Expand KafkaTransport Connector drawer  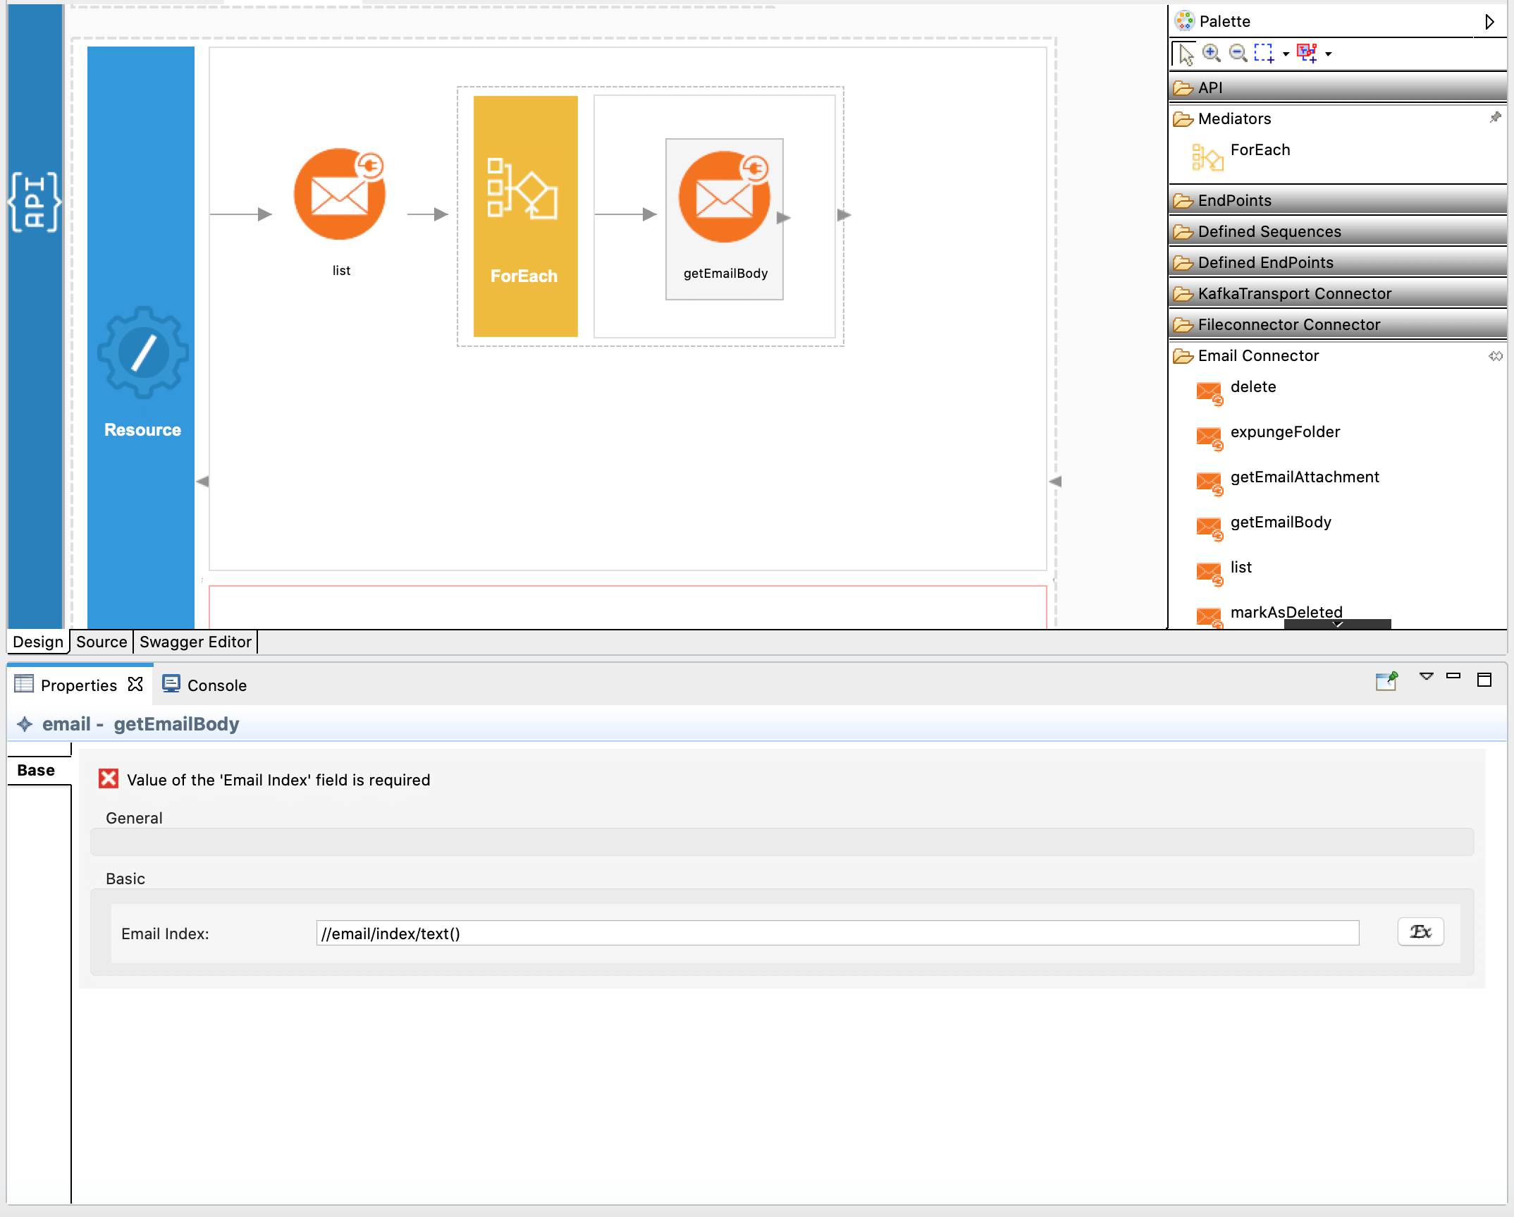click(1337, 294)
